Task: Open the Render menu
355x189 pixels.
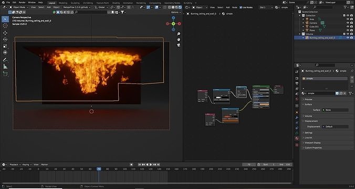Action: (22, 3)
